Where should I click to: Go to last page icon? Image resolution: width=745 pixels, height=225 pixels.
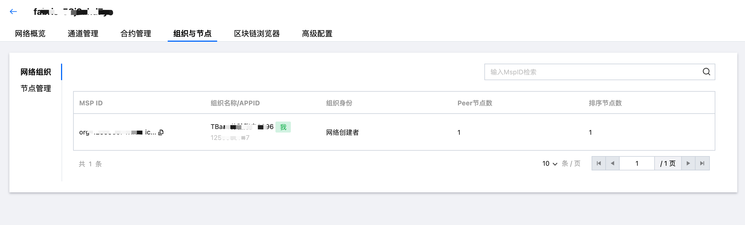[x=702, y=163]
